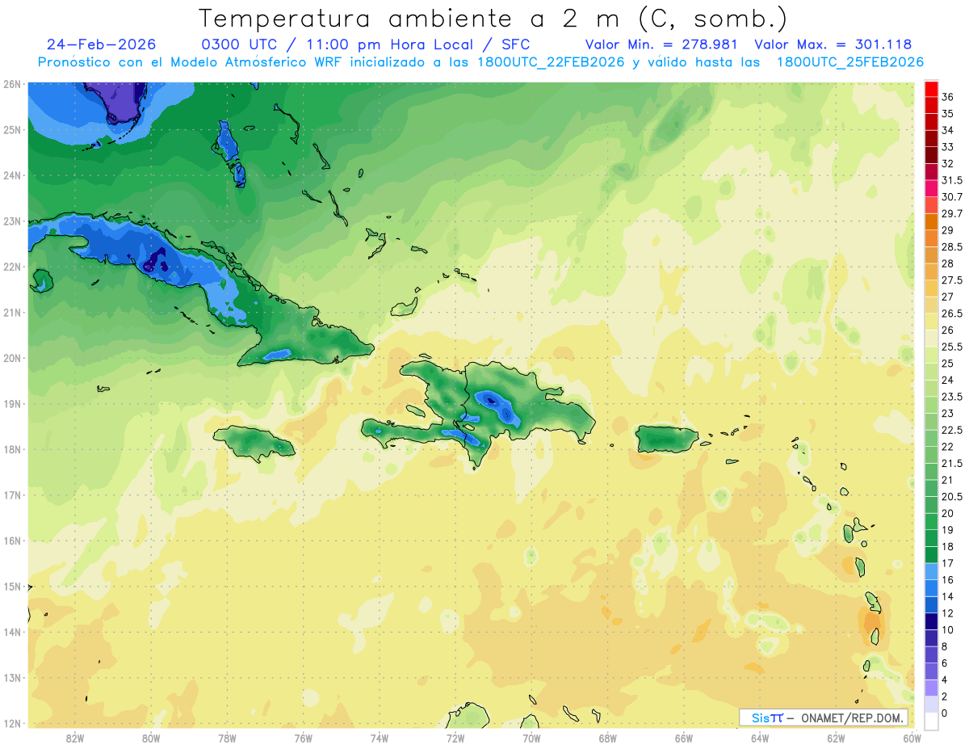The image size is (969, 749).
Task: Pick green legend band between 20 and 20.5
Action: coord(931,505)
